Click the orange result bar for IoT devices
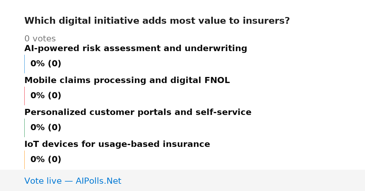The height and width of the screenshot is (191, 365). pos(24,160)
